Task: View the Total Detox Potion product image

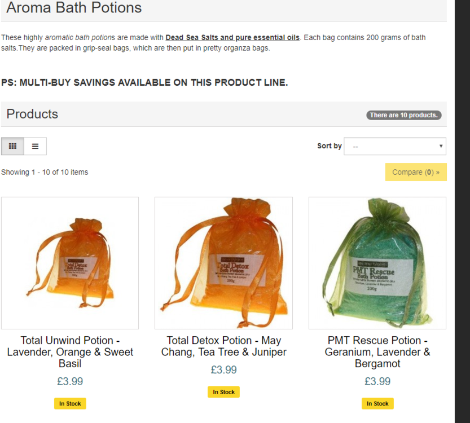Action: (x=223, y=262)
